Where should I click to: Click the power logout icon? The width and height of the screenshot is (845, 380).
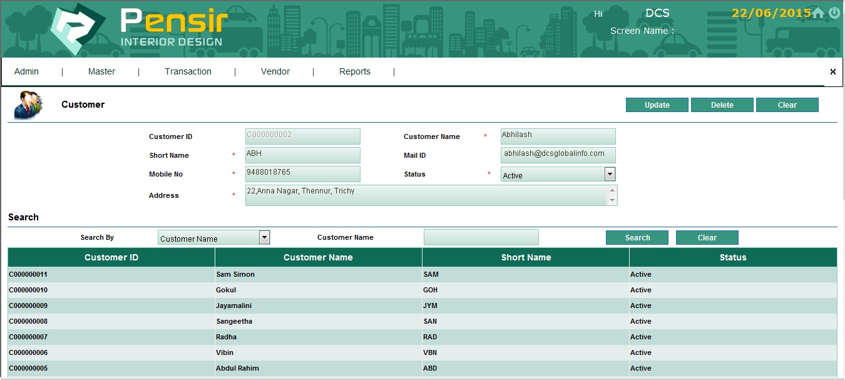click(834, 13)
